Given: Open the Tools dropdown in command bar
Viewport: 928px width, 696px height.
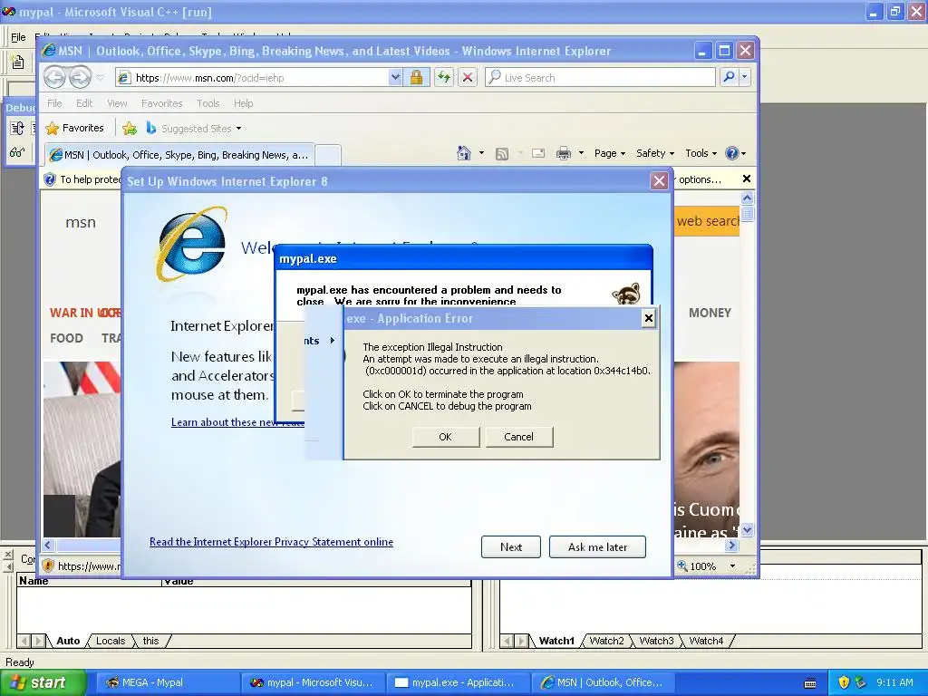Looking at the screenshot, I should pyautogui.click(x=701, y=153).
